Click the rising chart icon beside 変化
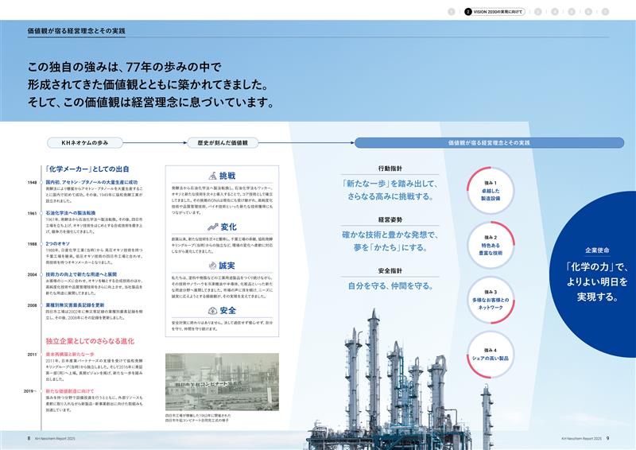Viewport: 636px width, 450px height. click(x=213, y=227)
